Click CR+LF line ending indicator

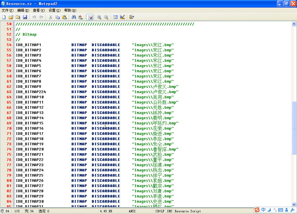(160, 211)
